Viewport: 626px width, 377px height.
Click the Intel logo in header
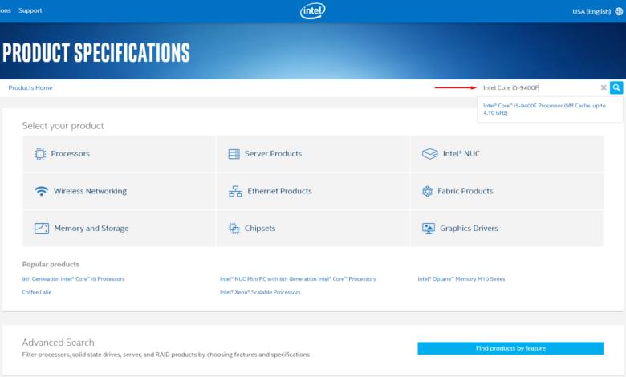pos(313,11)
